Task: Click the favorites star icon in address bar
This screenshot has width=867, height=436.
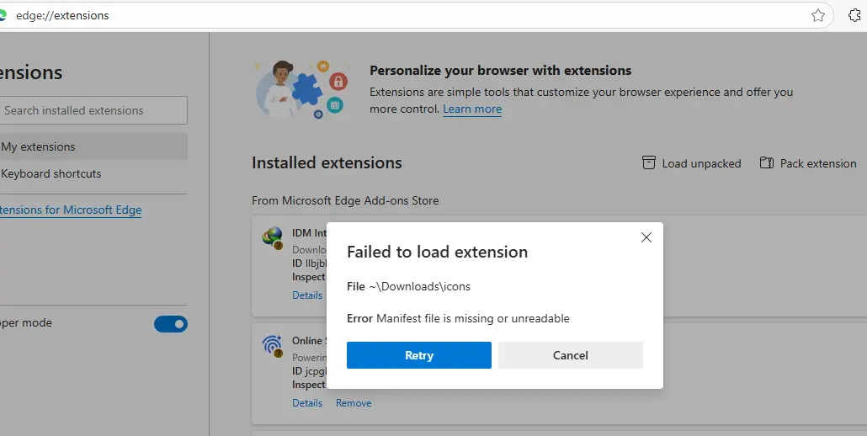Action: (818, 15)
